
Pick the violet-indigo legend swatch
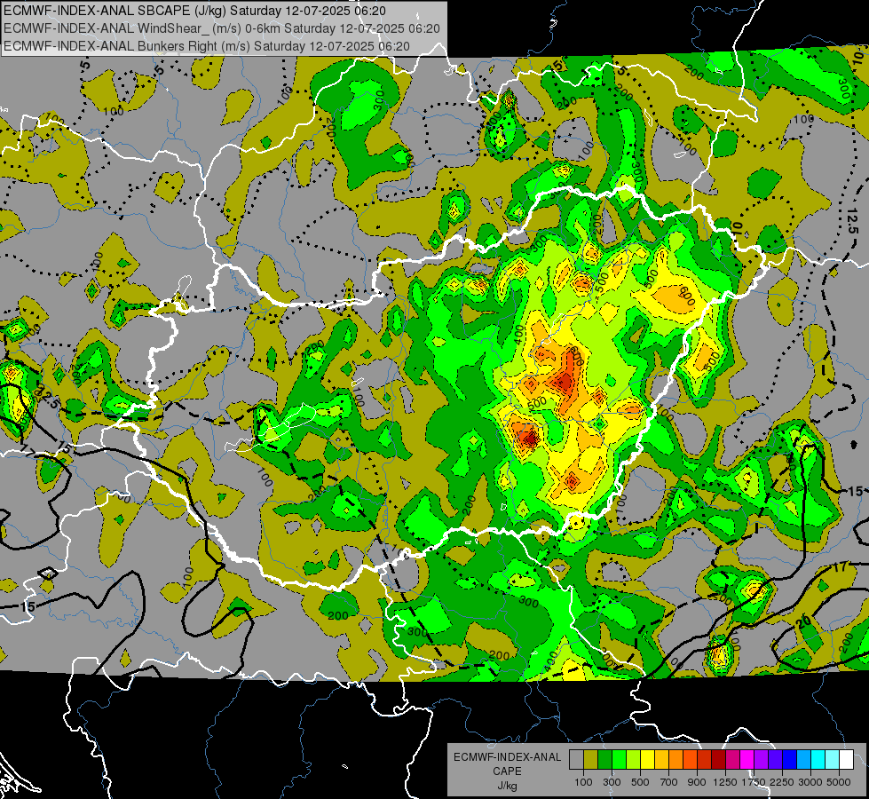coord(776,760)
